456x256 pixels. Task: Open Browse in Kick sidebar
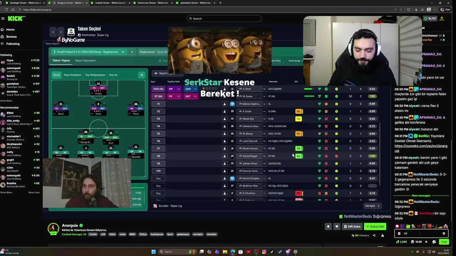click(11, 37)
